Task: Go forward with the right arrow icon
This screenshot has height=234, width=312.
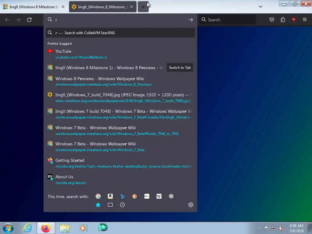Action: pyautogui.click(x=18, y=20)
